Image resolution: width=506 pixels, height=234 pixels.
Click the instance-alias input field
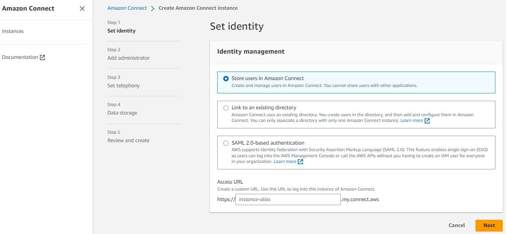tap(288, 199)
